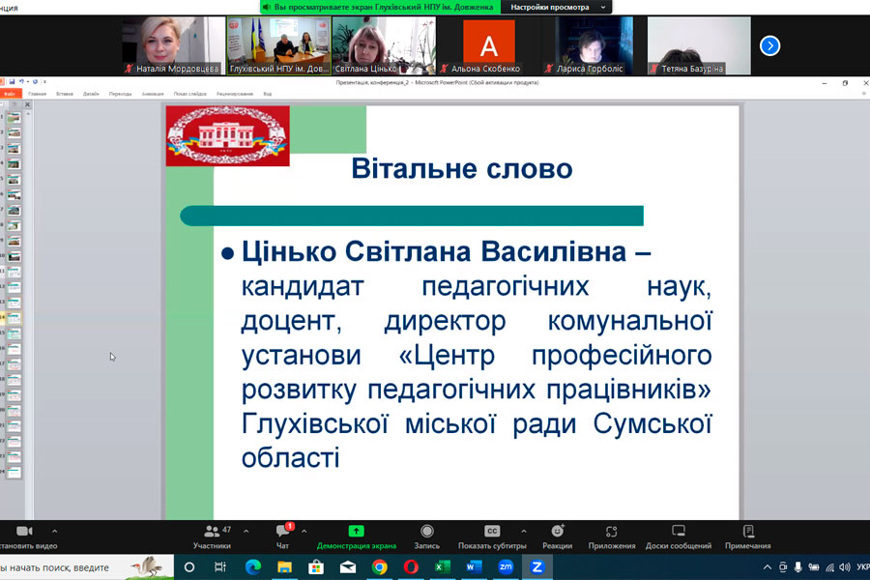Close the PowerPoint slide thumbnail pane
The width and height of the screenshot is (870, 580).
click(x=27, y=103)
